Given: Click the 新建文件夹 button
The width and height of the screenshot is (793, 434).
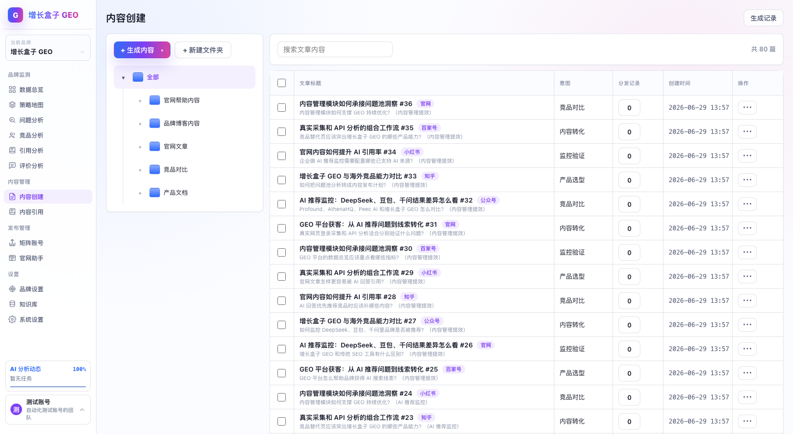Looking at the screenshot, I should pos(203,50).
